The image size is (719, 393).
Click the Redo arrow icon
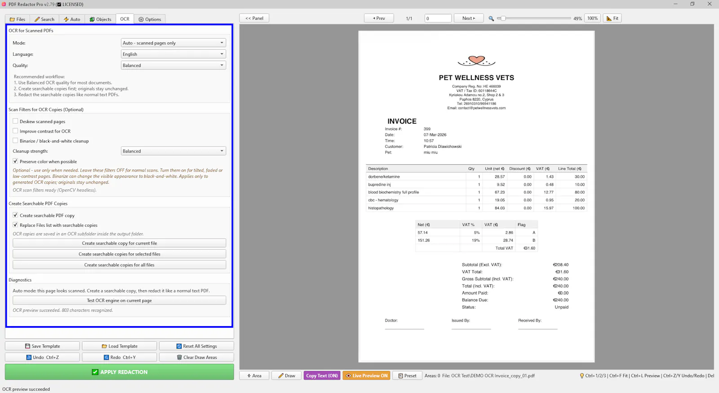(x=107, y=358)
